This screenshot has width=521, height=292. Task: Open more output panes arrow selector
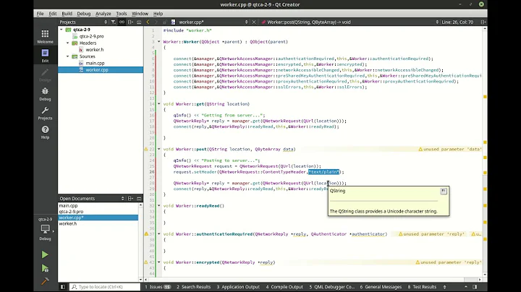tap(444, 287)
